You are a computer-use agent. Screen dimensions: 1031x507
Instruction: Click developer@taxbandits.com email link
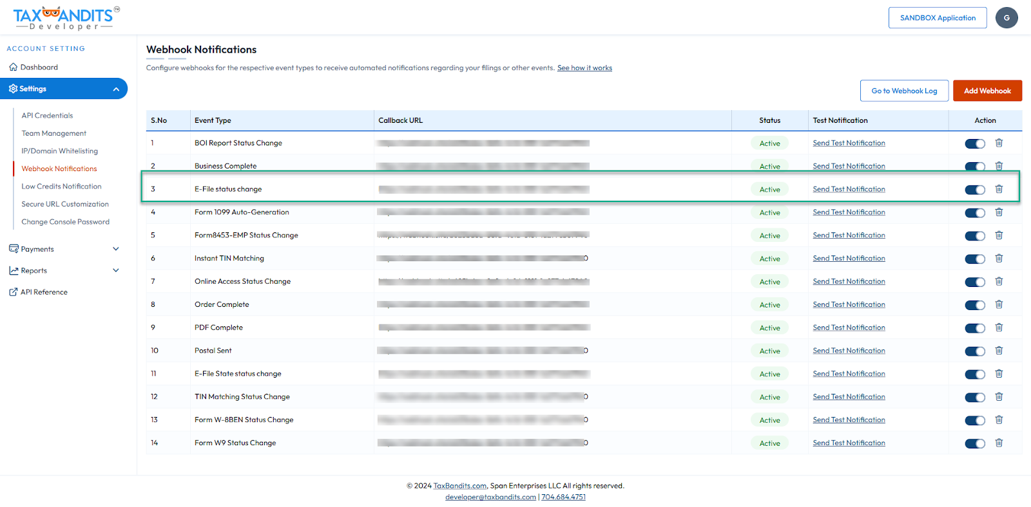[490, 497]
